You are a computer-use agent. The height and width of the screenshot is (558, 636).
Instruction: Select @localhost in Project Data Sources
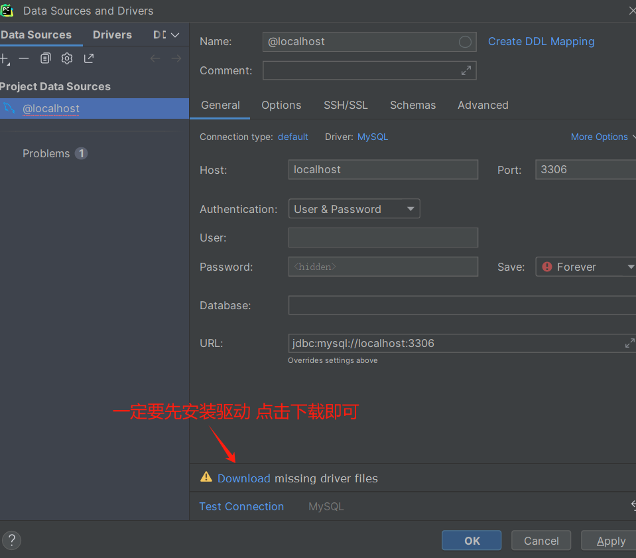tap(94, 108)
